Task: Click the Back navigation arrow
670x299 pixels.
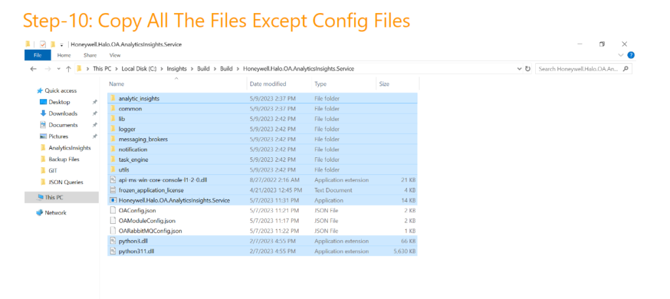Action: pos(33,69)
